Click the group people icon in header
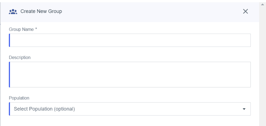266x126 pixels. [13, 12]
